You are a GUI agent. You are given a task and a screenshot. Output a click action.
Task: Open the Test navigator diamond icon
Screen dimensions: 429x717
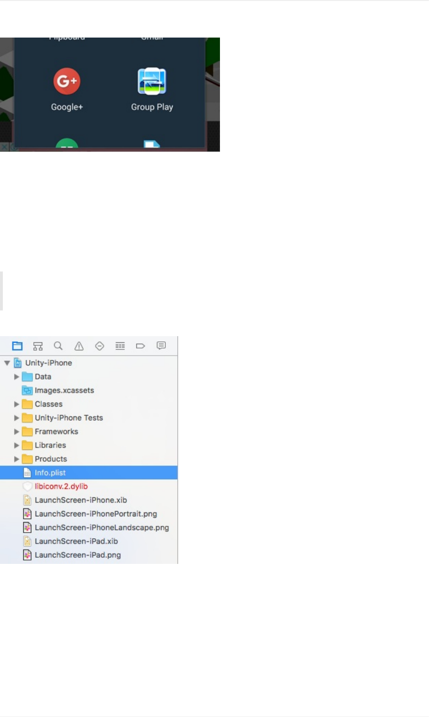coord(99,346)
